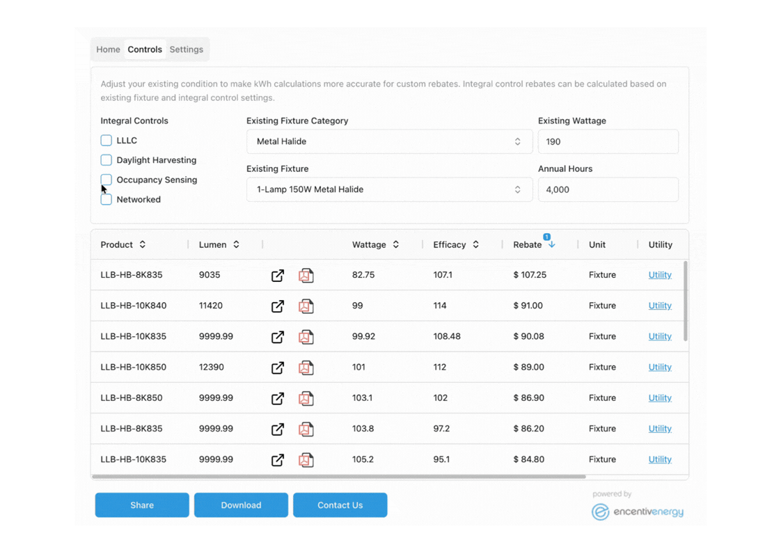Sort products by the Wattage column
Image resolution: width=781 pixels, height=552 pixels.
coord(395,244)
